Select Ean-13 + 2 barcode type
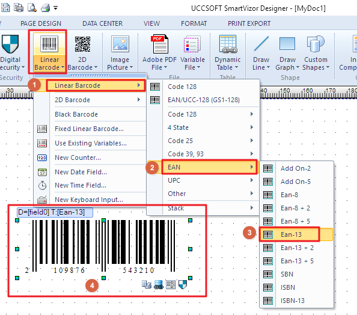Image resolution: width=357 pixels, height=315 pixels. (x=296, y=248)
